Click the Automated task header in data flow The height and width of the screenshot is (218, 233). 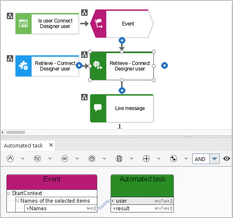[142, 186]
